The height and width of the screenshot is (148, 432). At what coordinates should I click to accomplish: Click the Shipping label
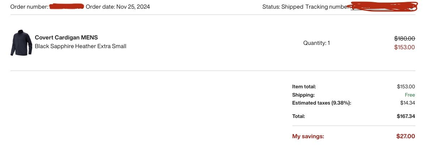(303, 95)
